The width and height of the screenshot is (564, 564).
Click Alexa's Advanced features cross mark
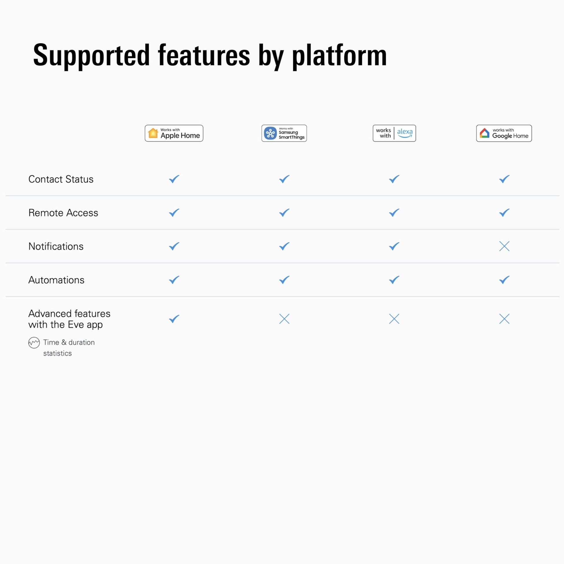tap(394, 319)
